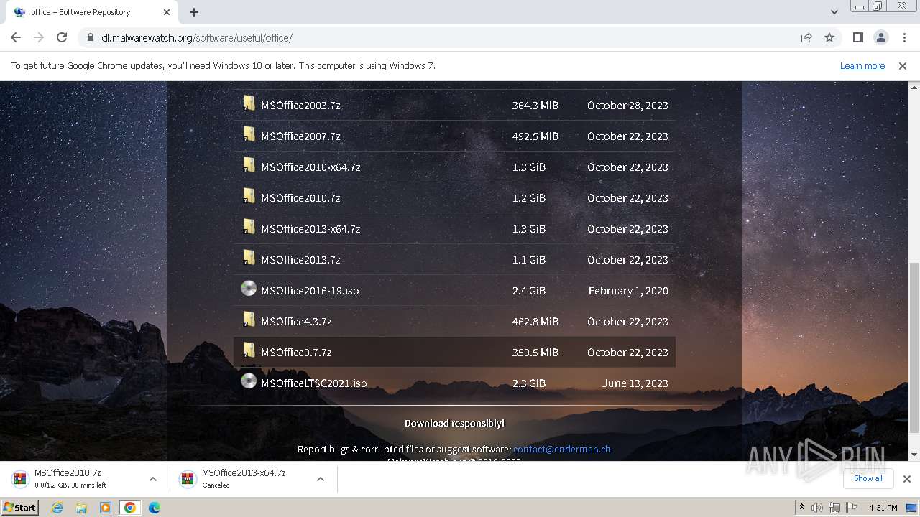This screenshot has height=517, width=920.
Task: Open the Chrome profile avatar
Action: 880,37
